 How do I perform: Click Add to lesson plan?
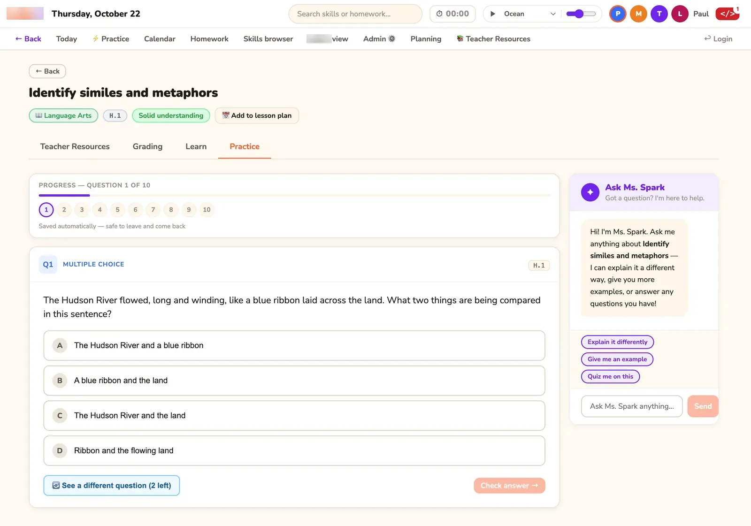pyautogui.click(x=257, y=115)
